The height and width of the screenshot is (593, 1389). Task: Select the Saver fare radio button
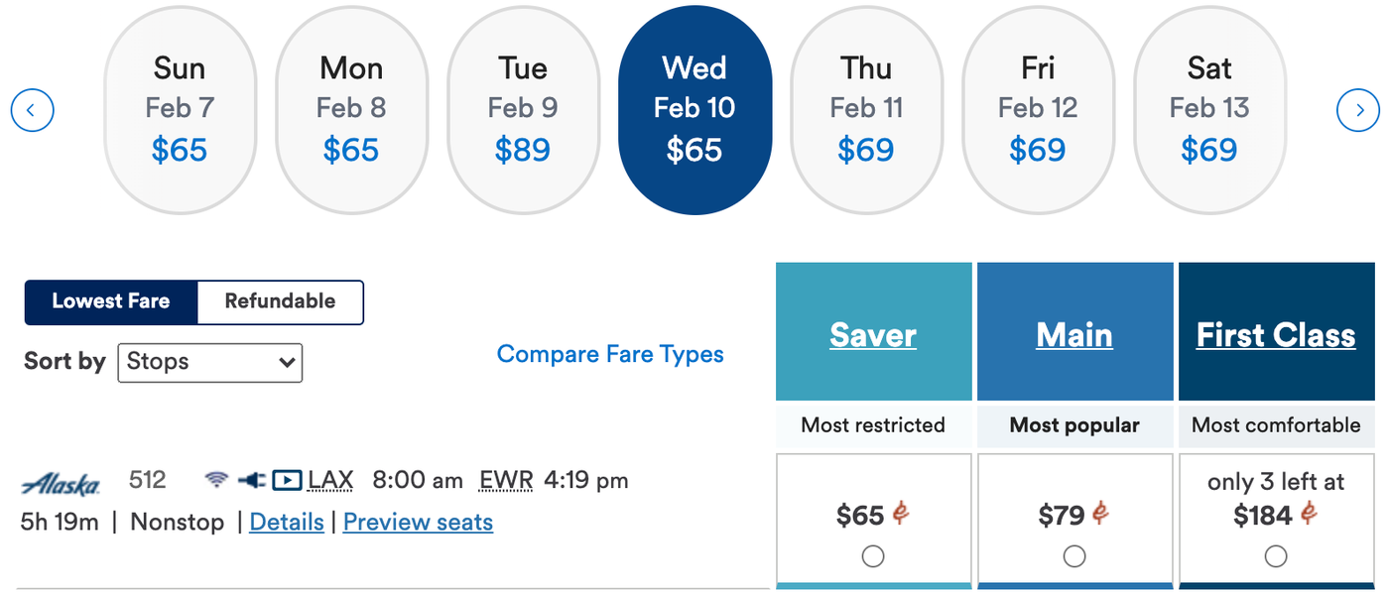pyautogui.click(x=873, y=556)
